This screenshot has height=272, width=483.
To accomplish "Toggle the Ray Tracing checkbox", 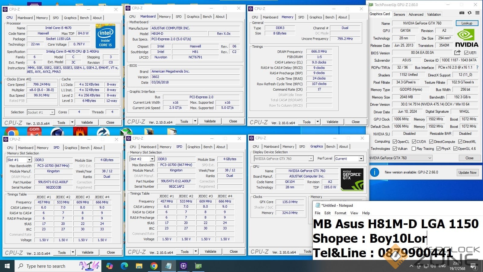I will [x=414, y=149].
